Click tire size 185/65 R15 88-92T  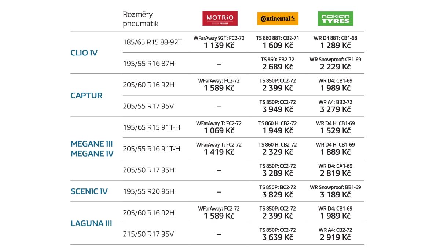(x=153, y=42)
